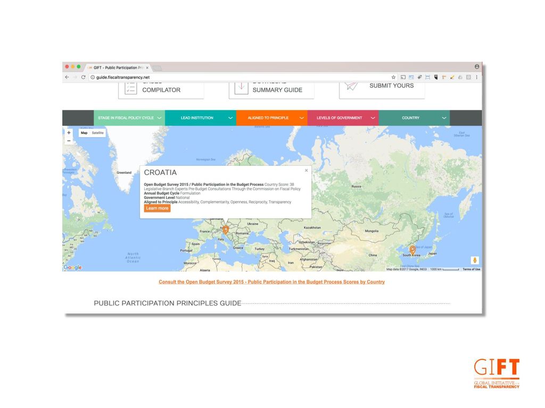Zoom in on the map with plus
Screen dimensions: 545x408
click(x=69, y=133)
